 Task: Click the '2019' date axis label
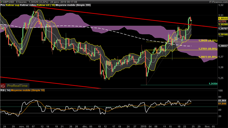coord(144,126)
